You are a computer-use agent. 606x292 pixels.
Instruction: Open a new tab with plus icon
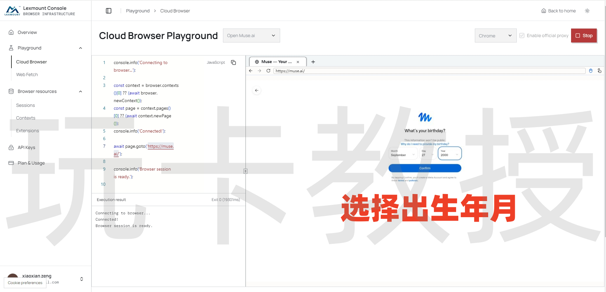pyautogui.click(x=313, y=62)
